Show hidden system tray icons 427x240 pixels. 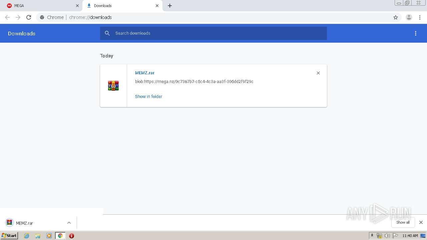point(372,236)
